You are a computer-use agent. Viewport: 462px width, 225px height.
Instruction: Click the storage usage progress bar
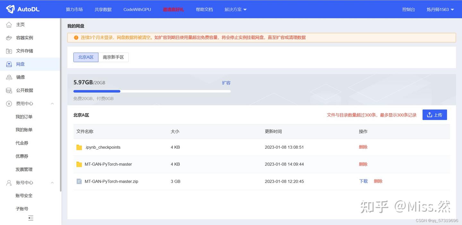[152, 91]
